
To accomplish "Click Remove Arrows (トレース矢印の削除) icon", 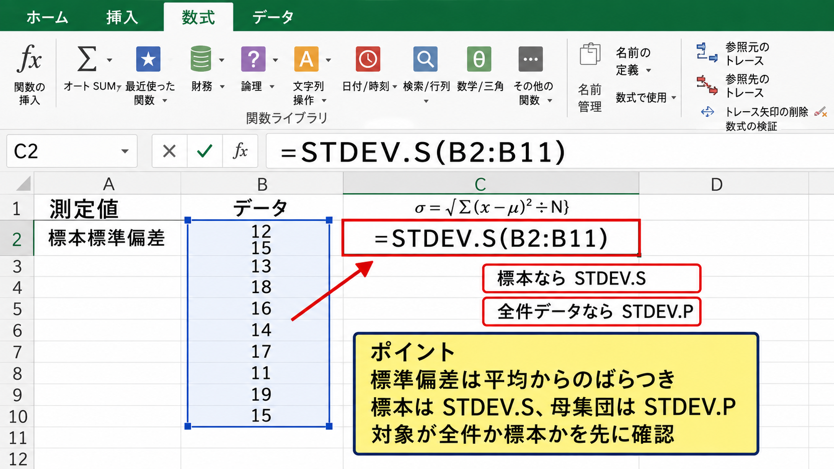I will 707,112.
